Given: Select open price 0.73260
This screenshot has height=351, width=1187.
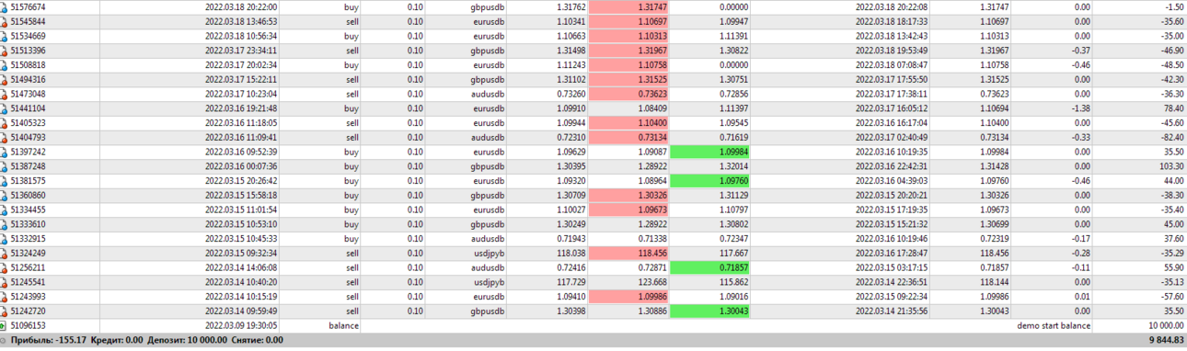Looking at the screenshot, I should 572,94.
